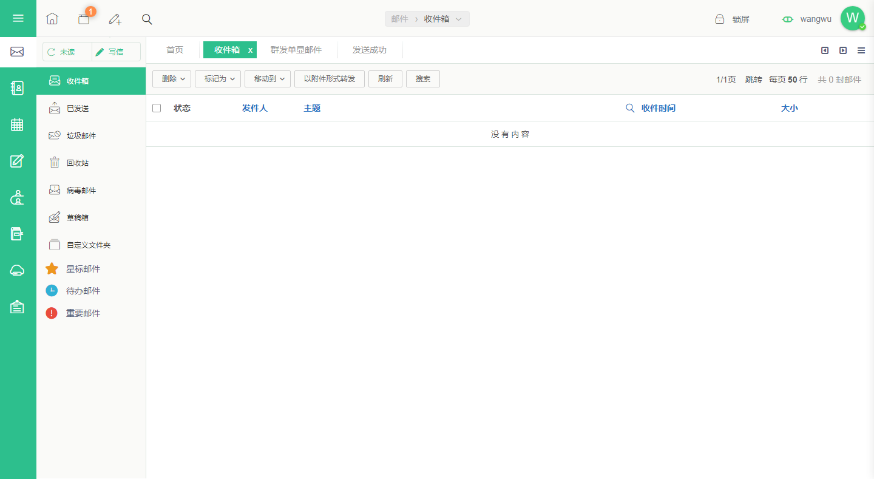Sort by 主题 column
Screen dimensions: 874x479
click(x=312, y=108)
